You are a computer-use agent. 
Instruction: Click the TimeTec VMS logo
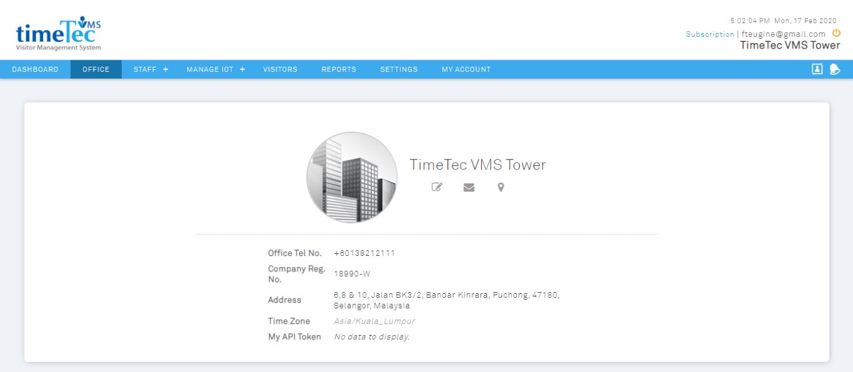tap(58, 34)
